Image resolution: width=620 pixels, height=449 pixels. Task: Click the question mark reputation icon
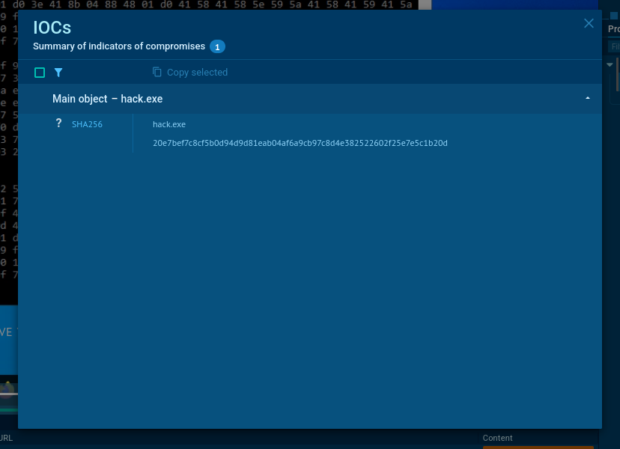click(x=58, y=123)
